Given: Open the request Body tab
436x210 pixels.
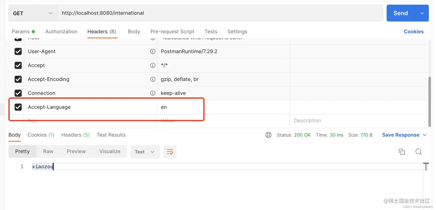Looking at the screenshot, I should [x=134, y=32].
